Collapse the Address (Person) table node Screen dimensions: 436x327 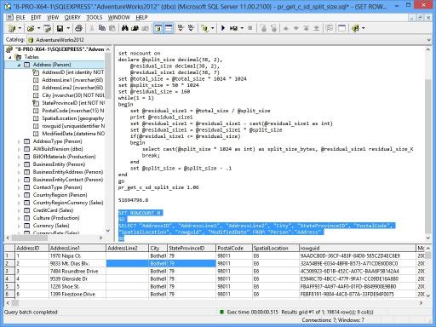19,65
